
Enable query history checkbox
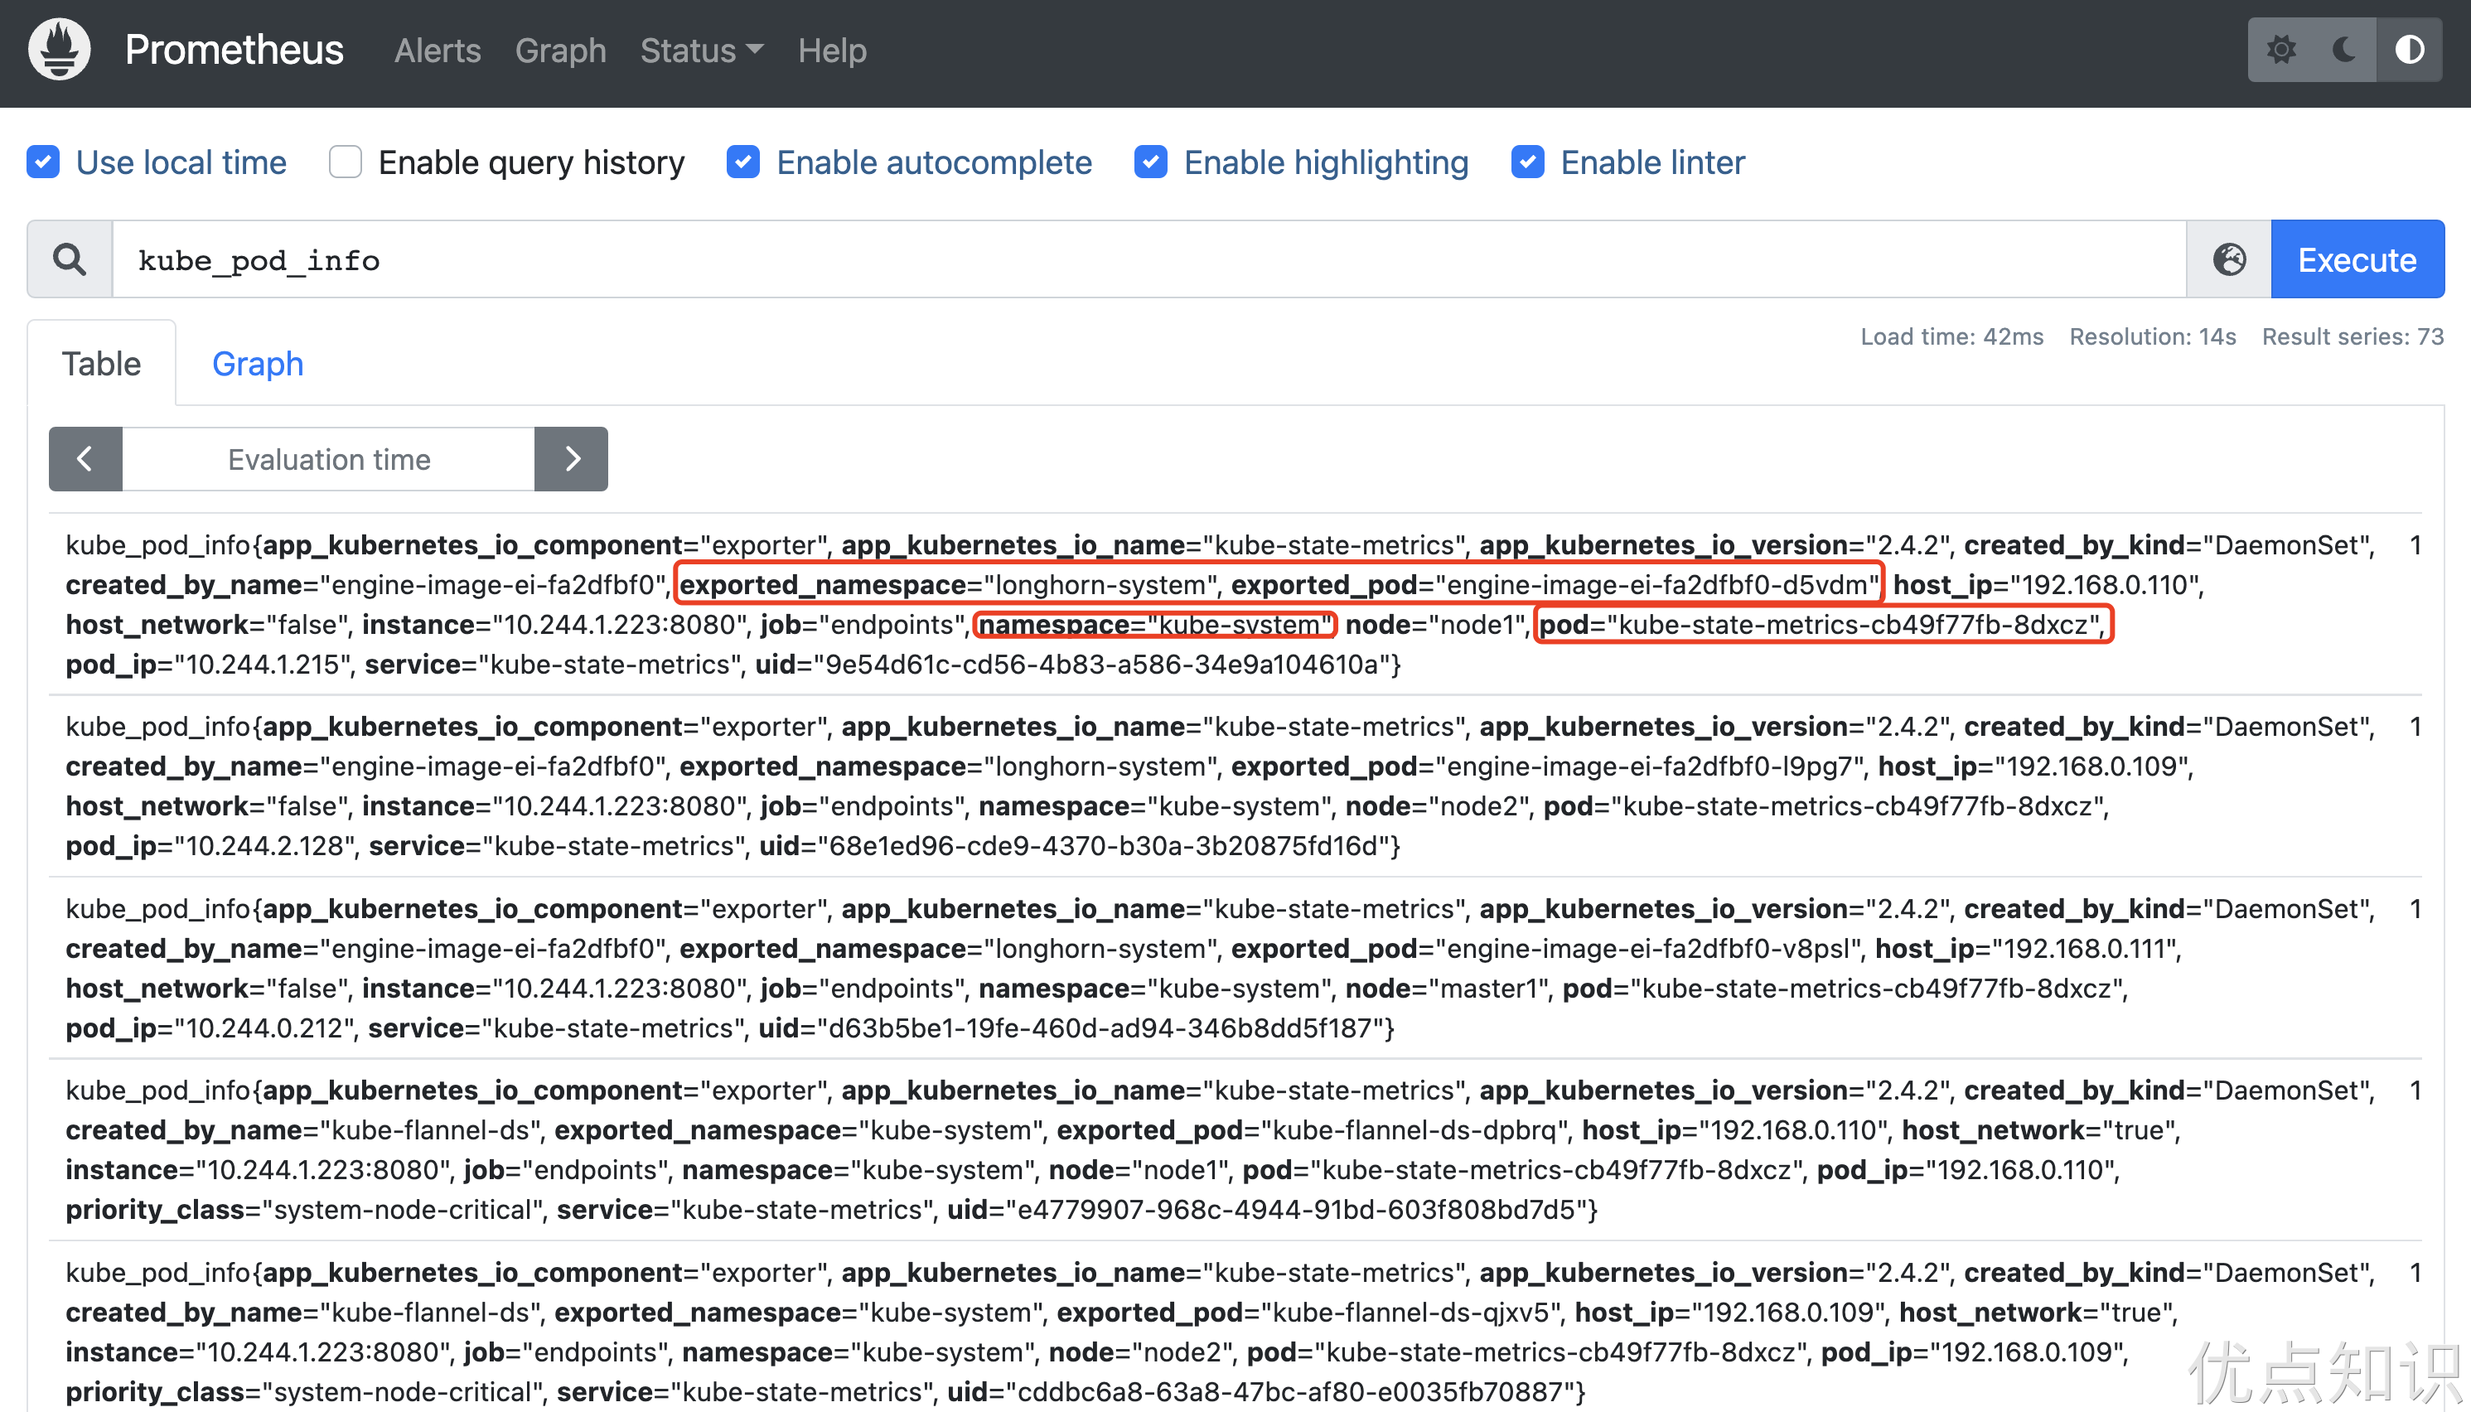point(346,162)
